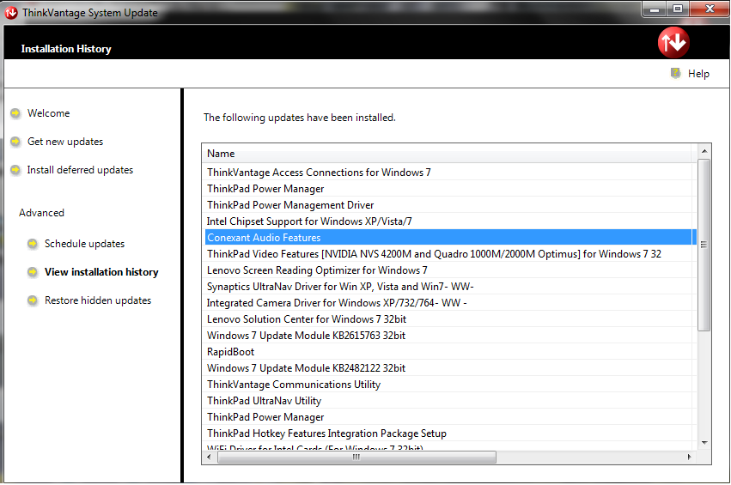Click the red System Update arrows logo
Image resolution: width=731 pixels, height=485 pixels.
click(x=673, y=42)
